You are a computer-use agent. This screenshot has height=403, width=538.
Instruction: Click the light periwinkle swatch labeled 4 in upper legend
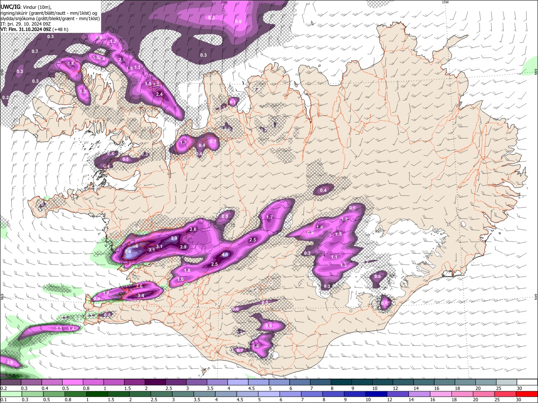pyautogui.click(x=237, y=382)
